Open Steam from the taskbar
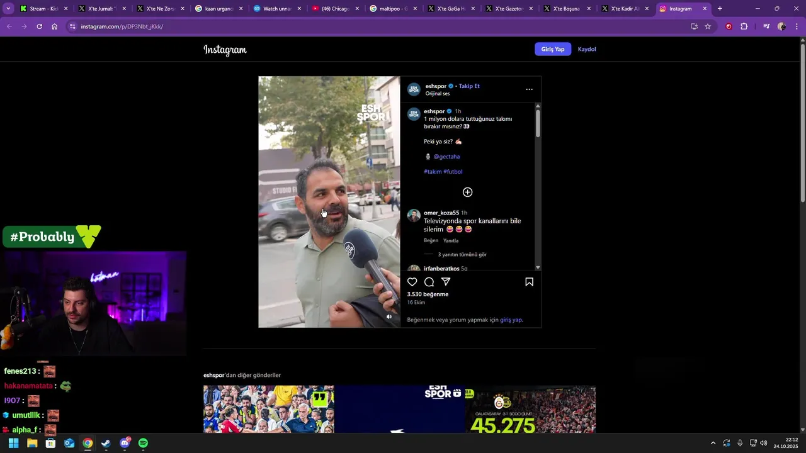 (x=106, y=443)
